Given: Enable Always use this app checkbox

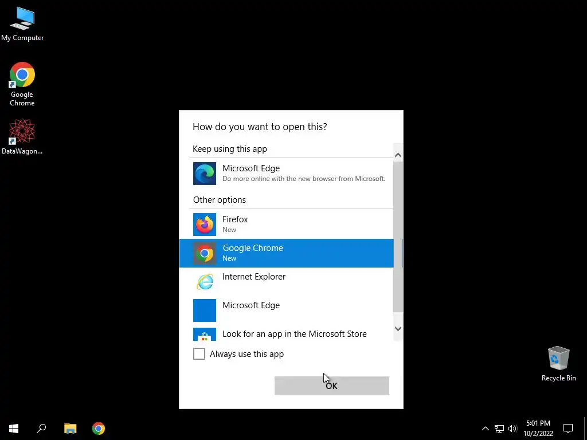Looking at the screenshot, I should coord(199,353).
